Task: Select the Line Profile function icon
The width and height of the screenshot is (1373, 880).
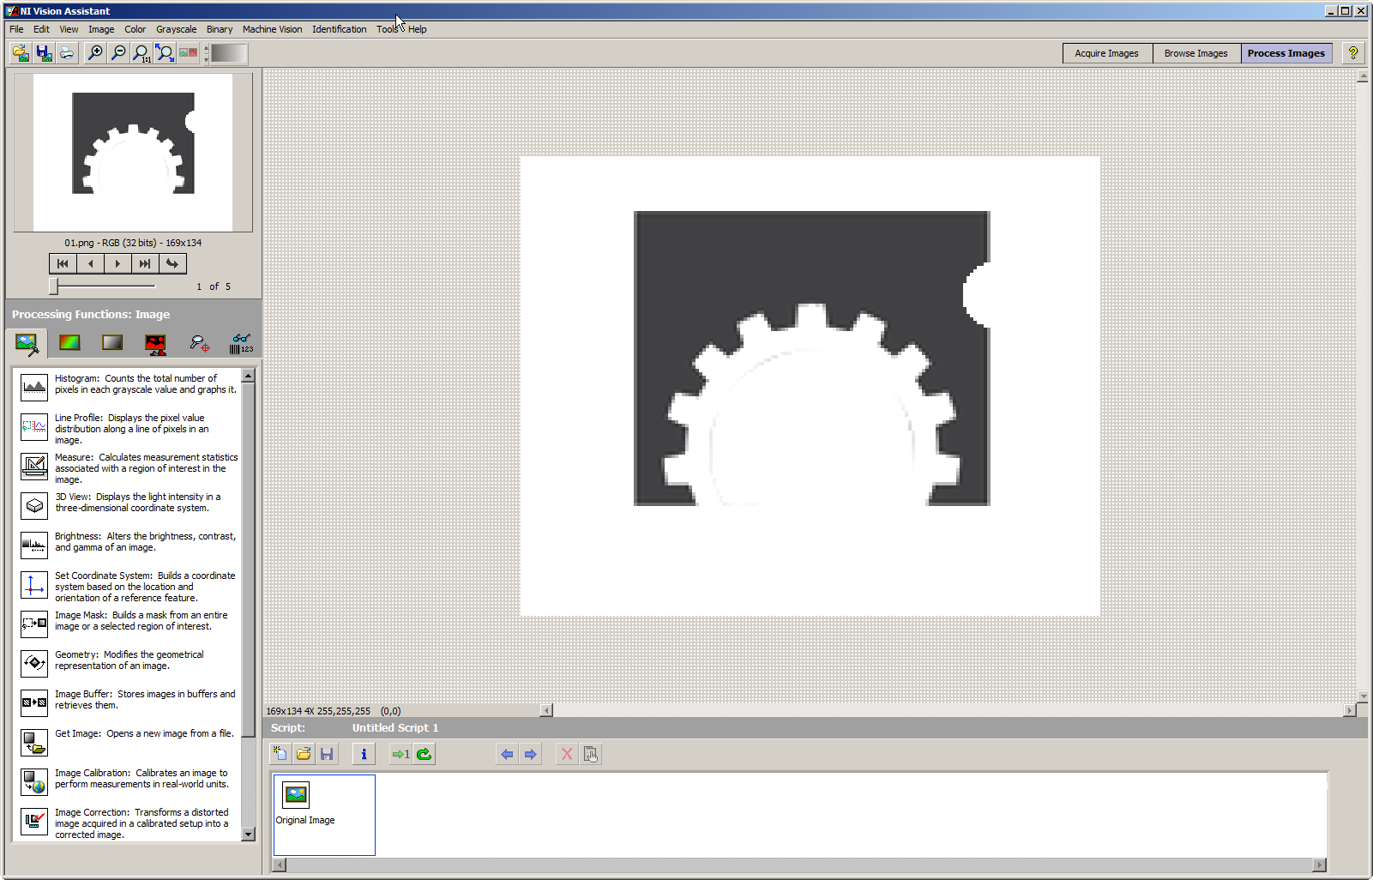Action: click(34, 427)
